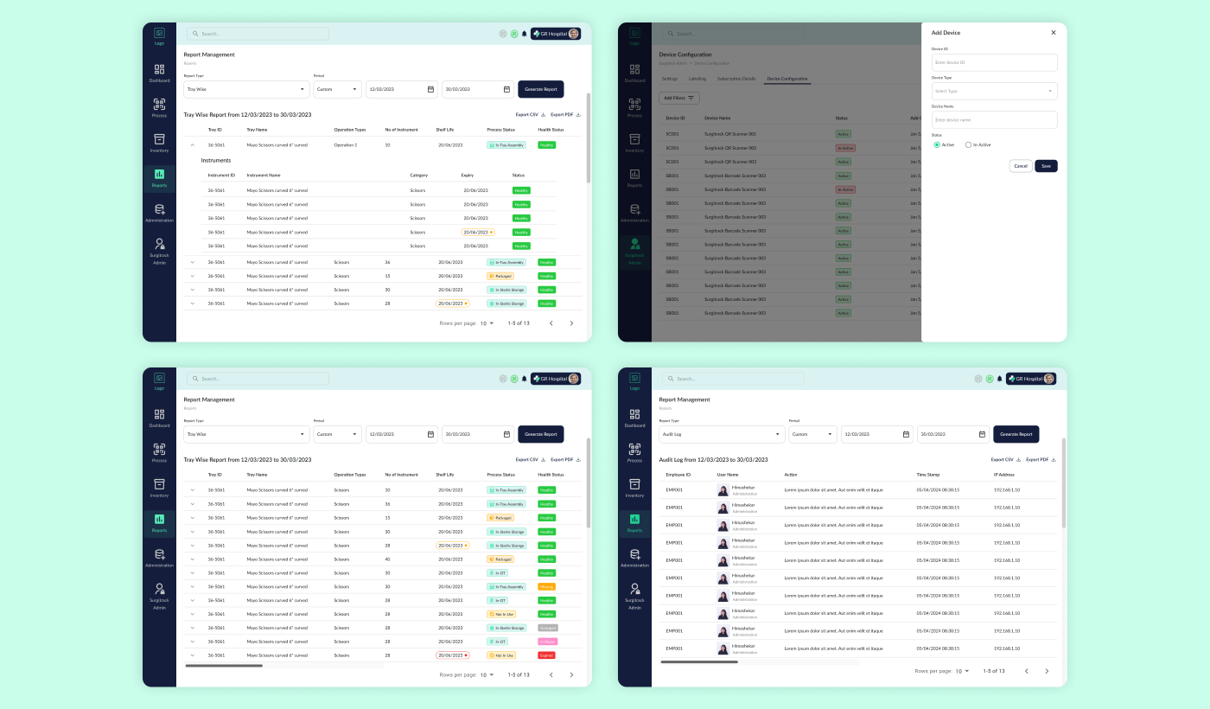Click the Export PDF download icon

(x=577, y=114)
